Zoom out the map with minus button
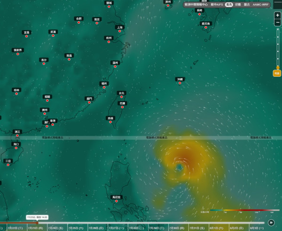 pyautogui.click(x=277, y=23)
